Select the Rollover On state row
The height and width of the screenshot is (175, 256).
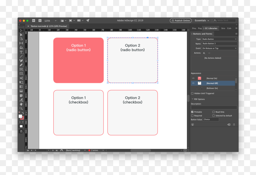coord(213,88)
